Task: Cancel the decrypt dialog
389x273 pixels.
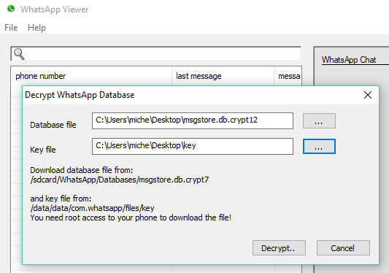Action: [343, 247]
